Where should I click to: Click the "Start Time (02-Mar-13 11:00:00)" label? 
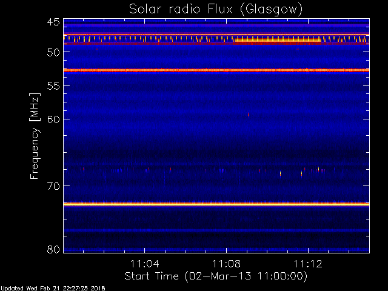point(216,276)
